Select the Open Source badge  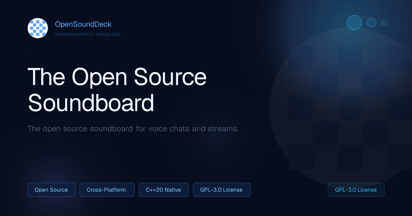coord(51,190)
